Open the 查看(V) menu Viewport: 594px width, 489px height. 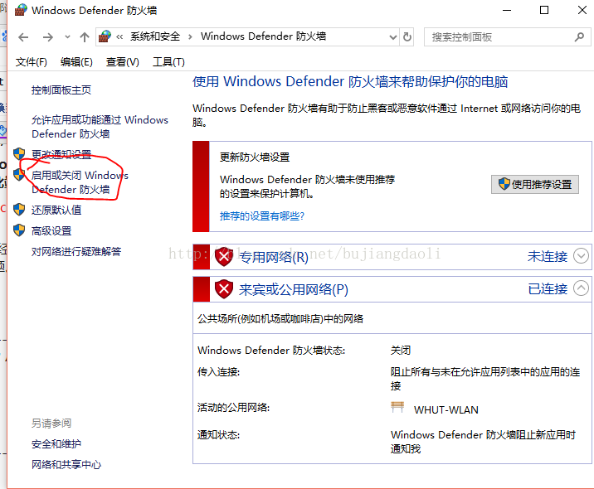click(x=122, y=62)
